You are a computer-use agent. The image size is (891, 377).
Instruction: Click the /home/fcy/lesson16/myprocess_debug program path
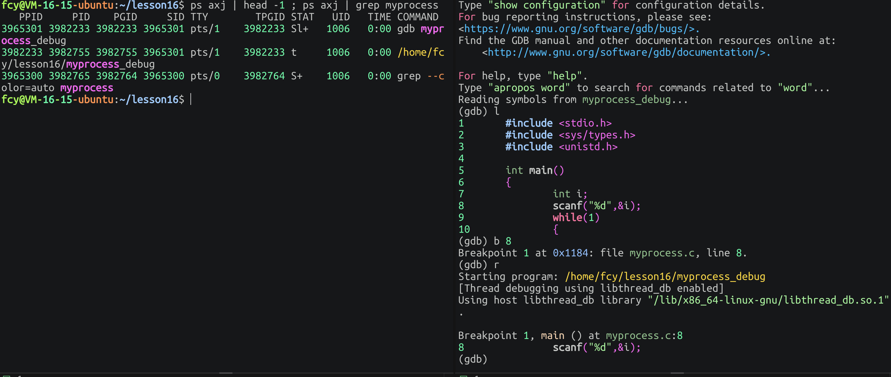(x=665, y=277)
